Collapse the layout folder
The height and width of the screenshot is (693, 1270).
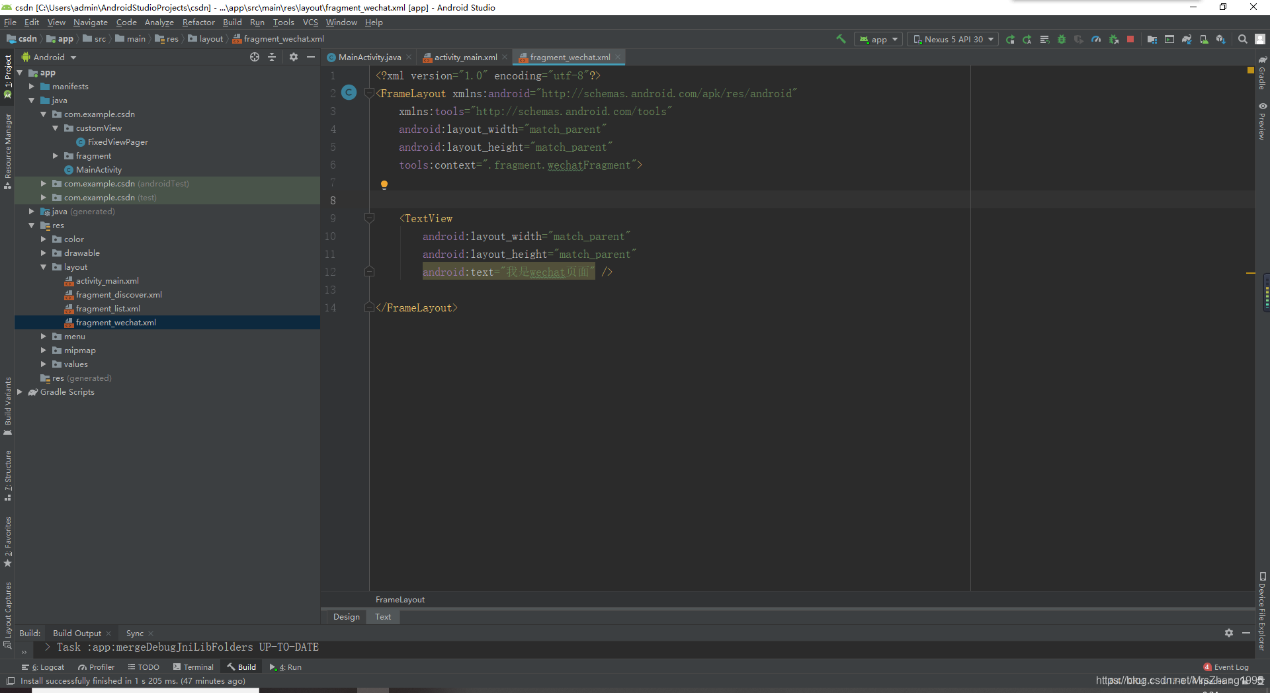point(44,267)
